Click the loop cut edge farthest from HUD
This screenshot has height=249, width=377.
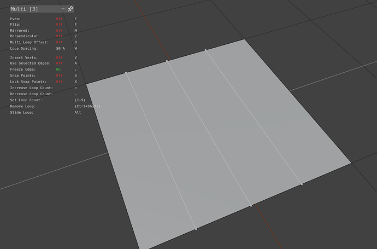coord(254,117)
